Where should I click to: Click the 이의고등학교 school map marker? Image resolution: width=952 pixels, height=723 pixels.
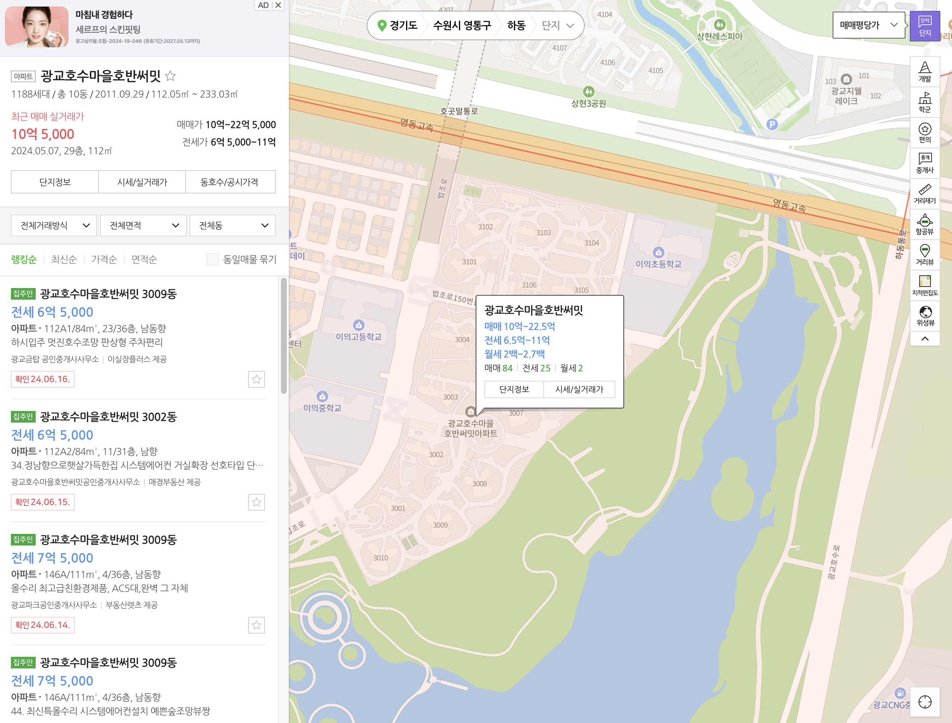tap(359, 325)
